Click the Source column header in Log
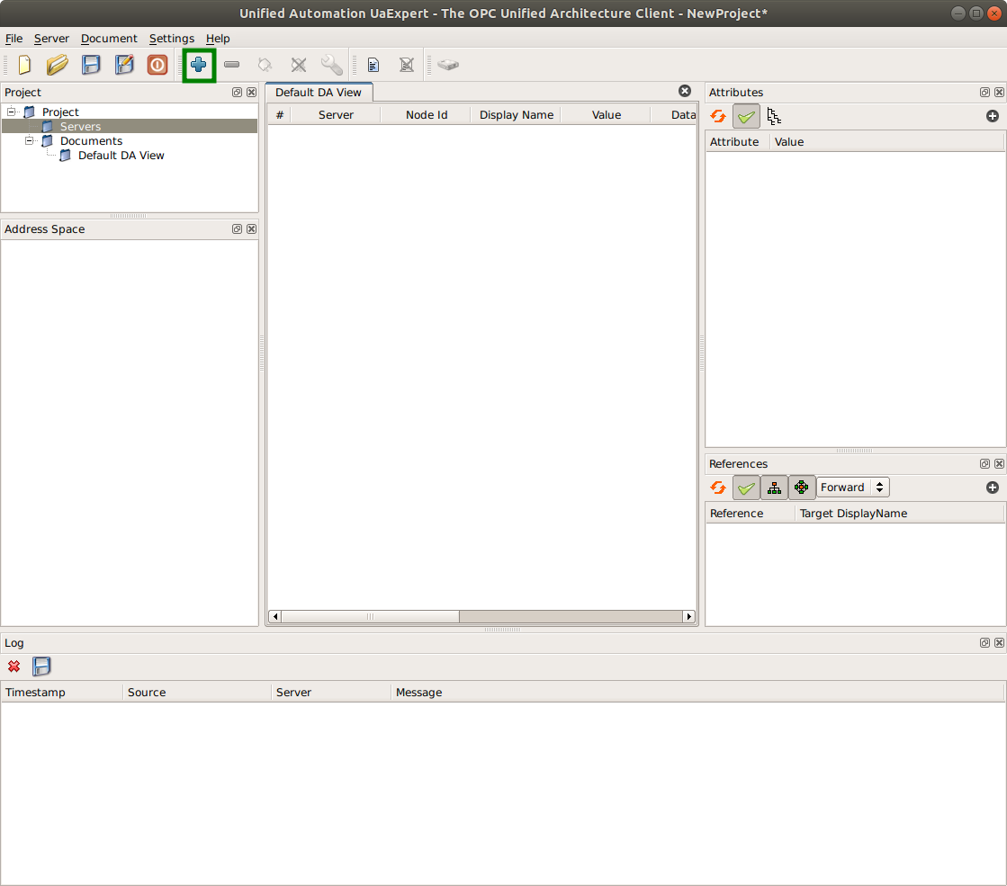The image size is (1007, 886). click(196, 692)
